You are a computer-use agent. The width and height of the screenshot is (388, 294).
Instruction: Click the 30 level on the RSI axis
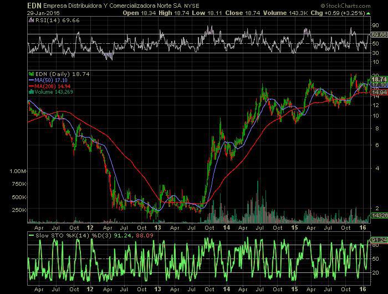[375, 53]
